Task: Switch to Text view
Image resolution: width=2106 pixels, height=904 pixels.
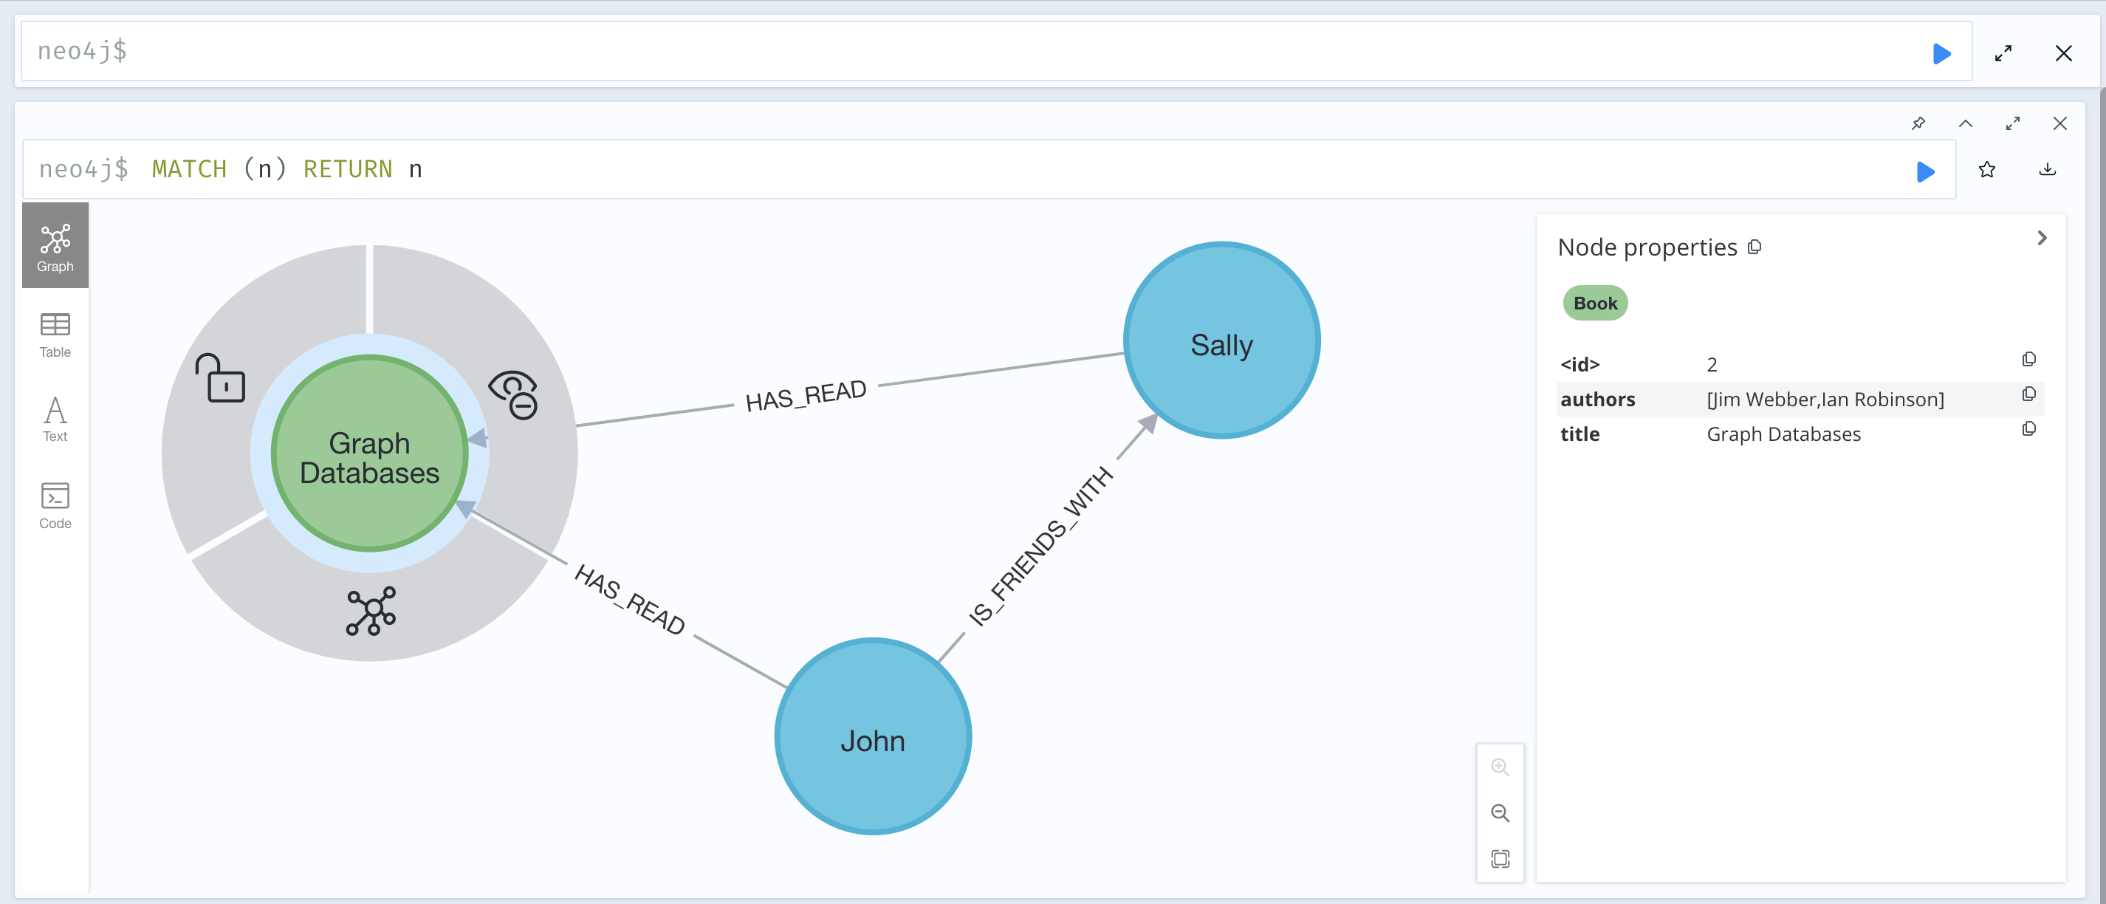Action: point(55,420)
